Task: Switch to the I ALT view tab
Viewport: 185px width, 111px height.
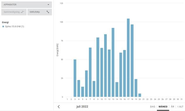Action: pos(180,107)
